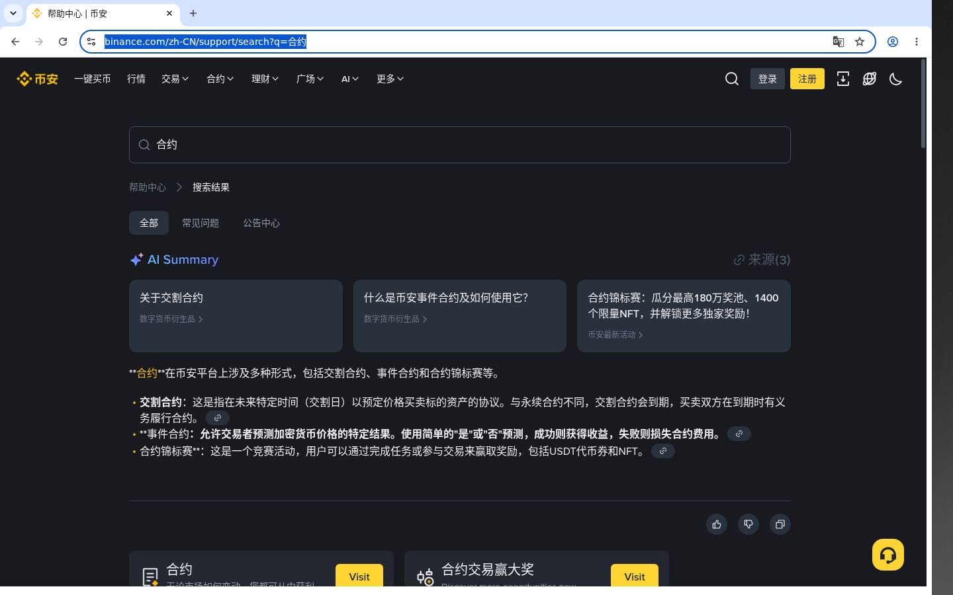Screen dimensions: 953x595
Task: Open the tab search dropdown arrow
Action: (13, 13)
